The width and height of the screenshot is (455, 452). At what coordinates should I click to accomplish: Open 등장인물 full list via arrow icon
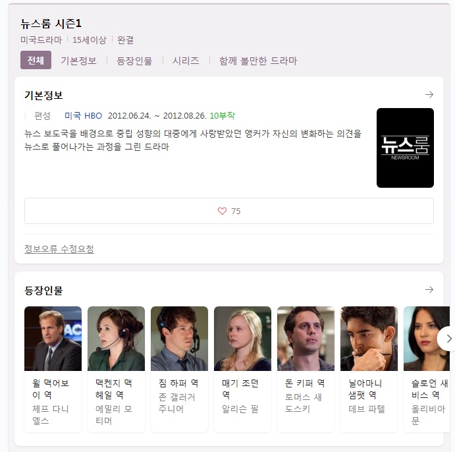pos(429,289)
